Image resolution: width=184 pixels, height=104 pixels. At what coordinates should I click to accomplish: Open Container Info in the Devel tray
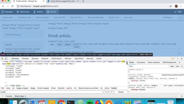[24, 17]
